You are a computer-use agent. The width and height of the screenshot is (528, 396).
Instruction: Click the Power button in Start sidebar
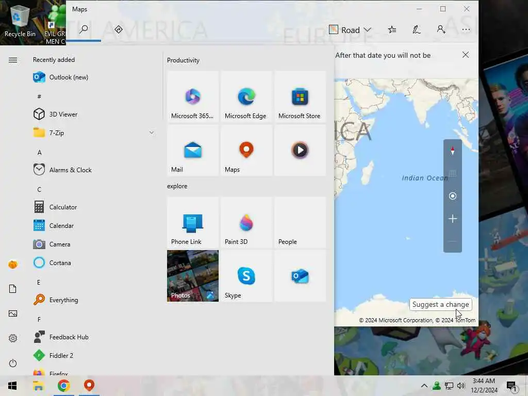tap(13, 363)
